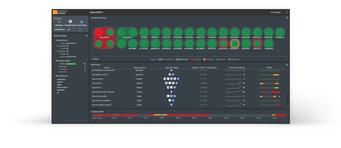Select the tiller-depl pod circle
The height and width of the screenshot is (148, 341).
(x=133, y=44)
